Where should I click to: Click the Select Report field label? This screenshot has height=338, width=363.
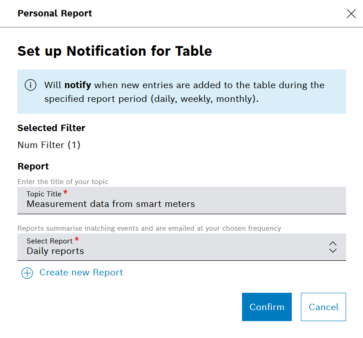click(49, 241)
